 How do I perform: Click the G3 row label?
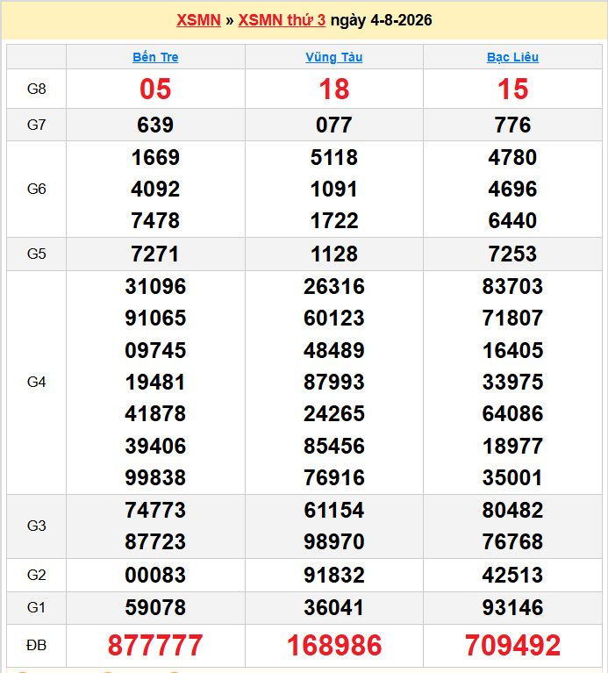point(37,526)
